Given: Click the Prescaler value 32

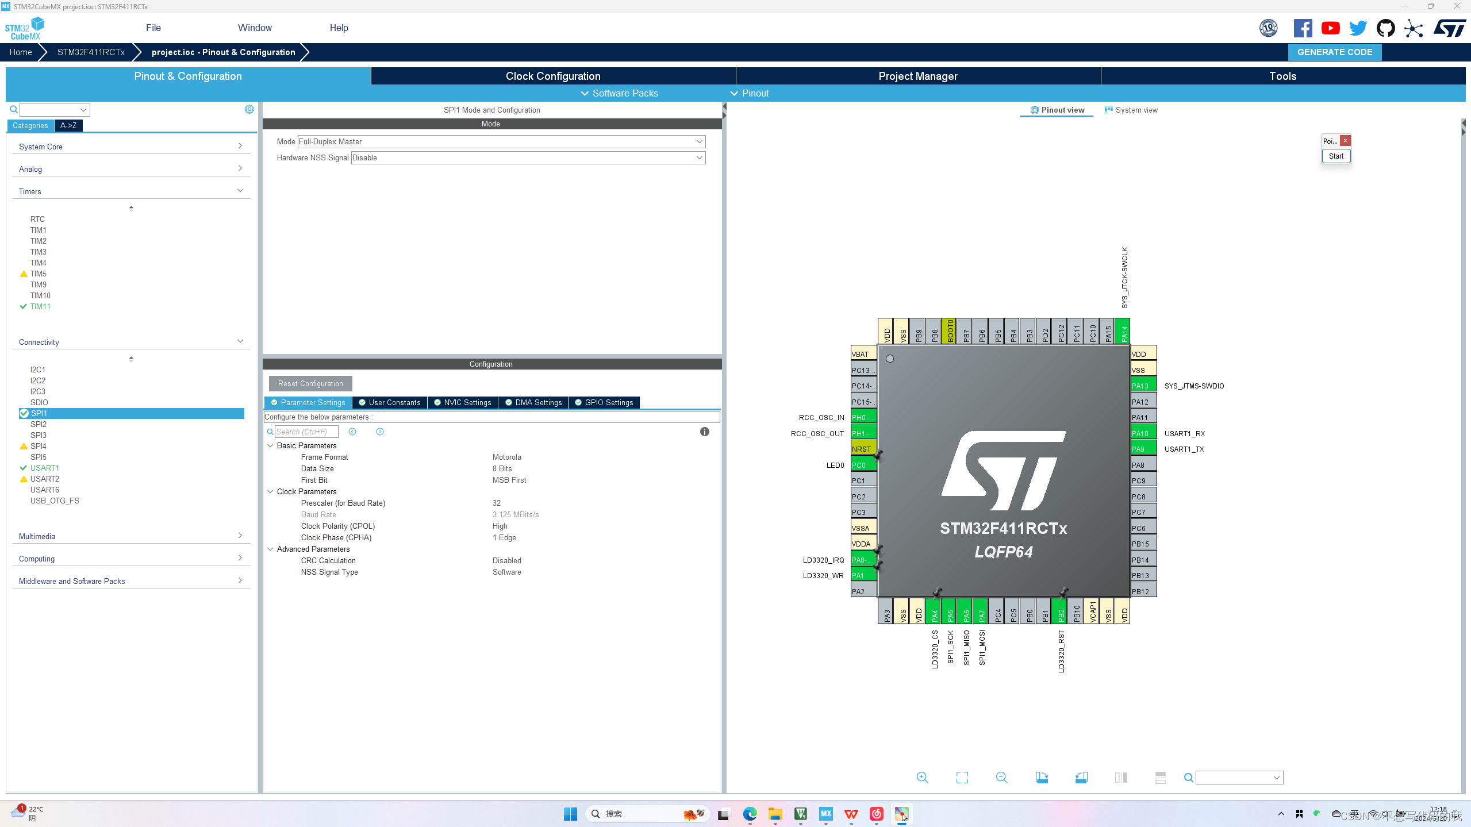Looking at the screenshot, I should 497,503.
